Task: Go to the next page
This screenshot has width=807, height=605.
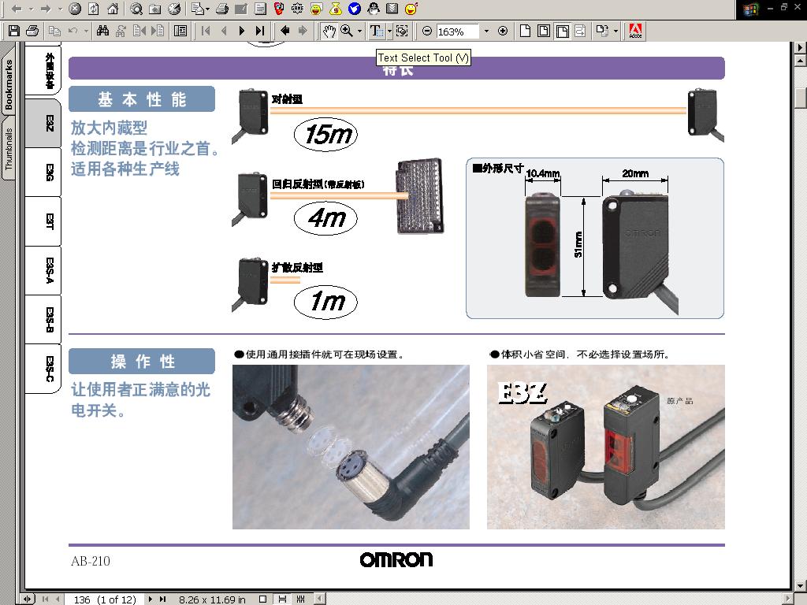Action: tap(241, 31)
